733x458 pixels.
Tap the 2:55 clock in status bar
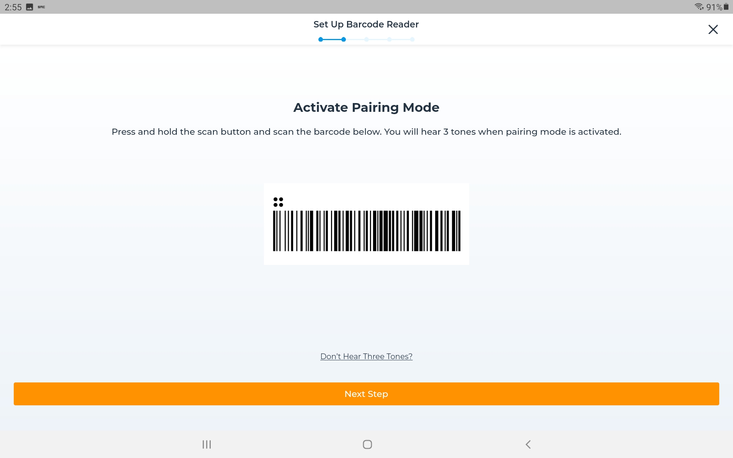(x=13, y=7)
